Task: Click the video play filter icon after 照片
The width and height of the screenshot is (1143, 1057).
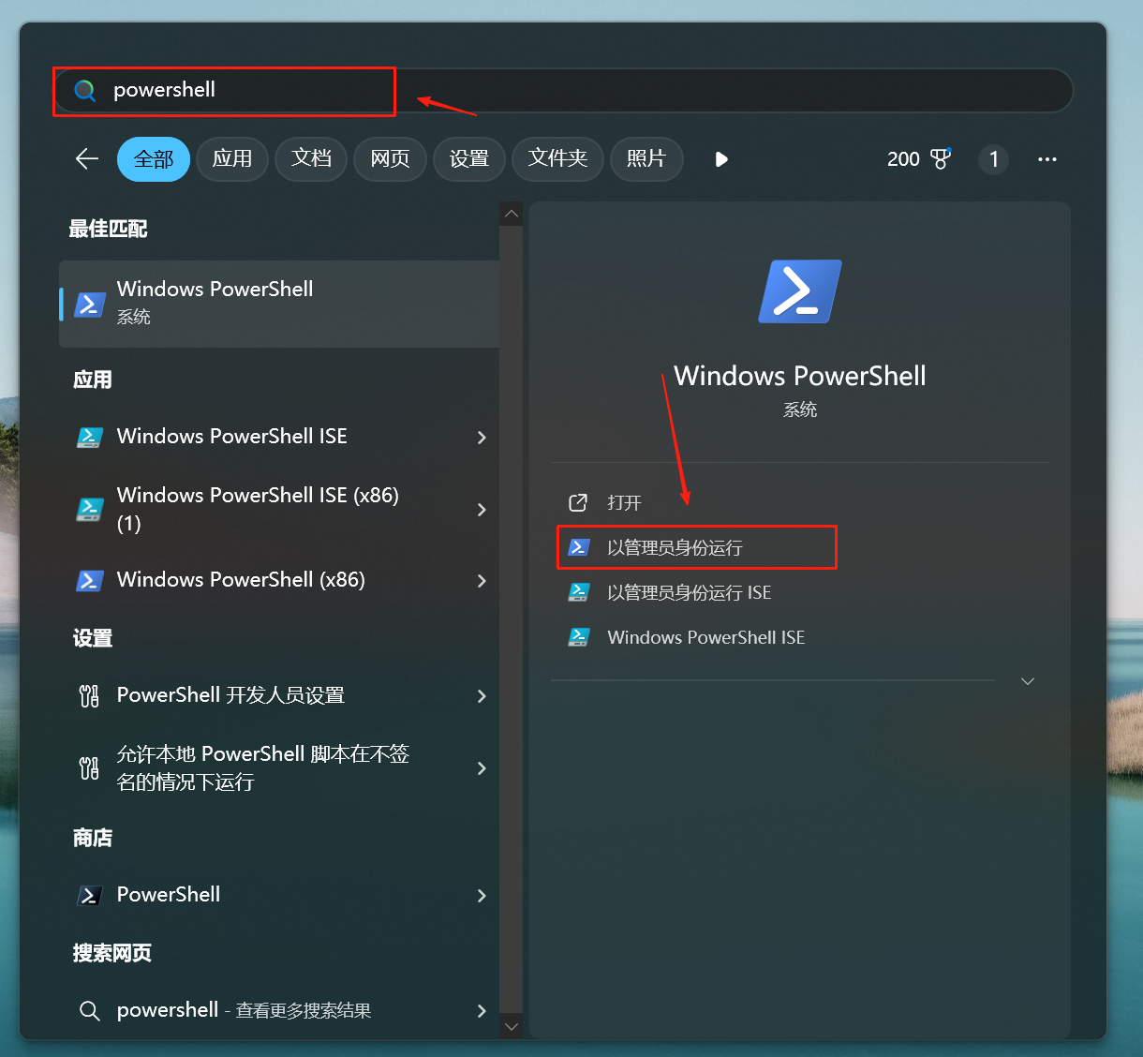Action: point(720,159)
